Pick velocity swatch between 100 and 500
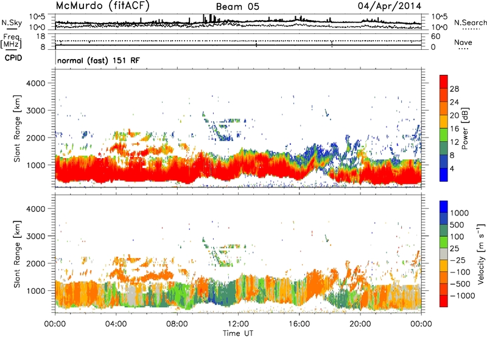 coord(444,231)
